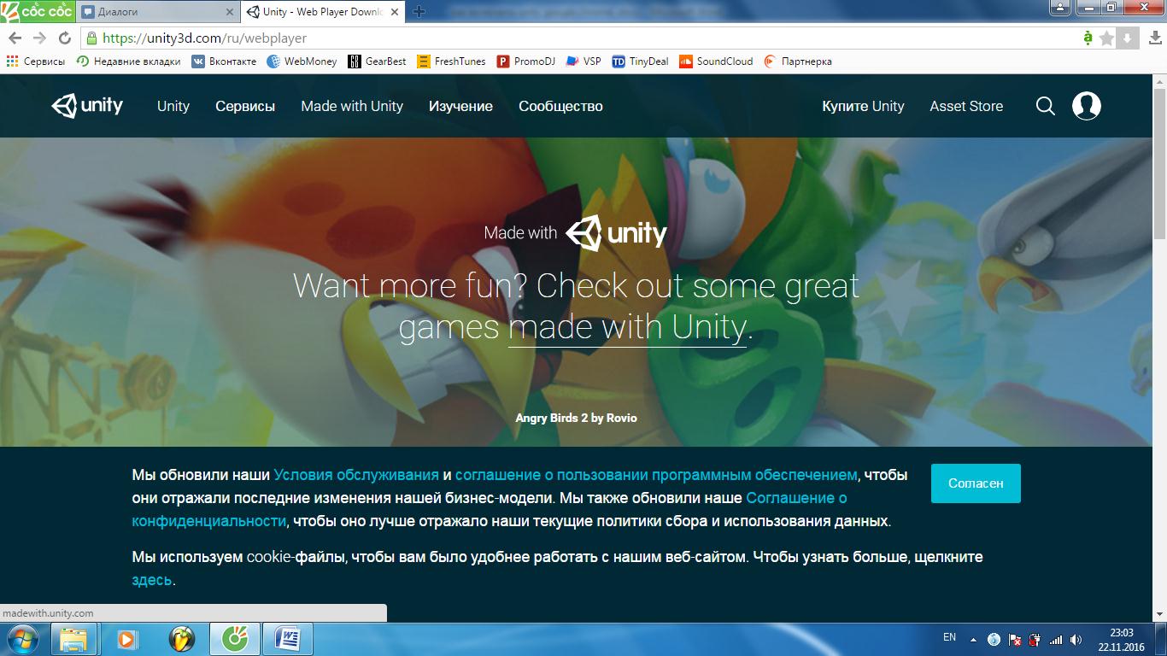Screen dimensions: 1167x656
Task: Open the user account avatar icon
Action: pyautogui.click(x=1086, y=106)
